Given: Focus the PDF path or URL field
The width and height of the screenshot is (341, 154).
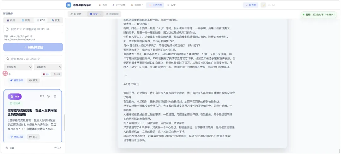Looking at the screenshot, I should click(33, 29).
